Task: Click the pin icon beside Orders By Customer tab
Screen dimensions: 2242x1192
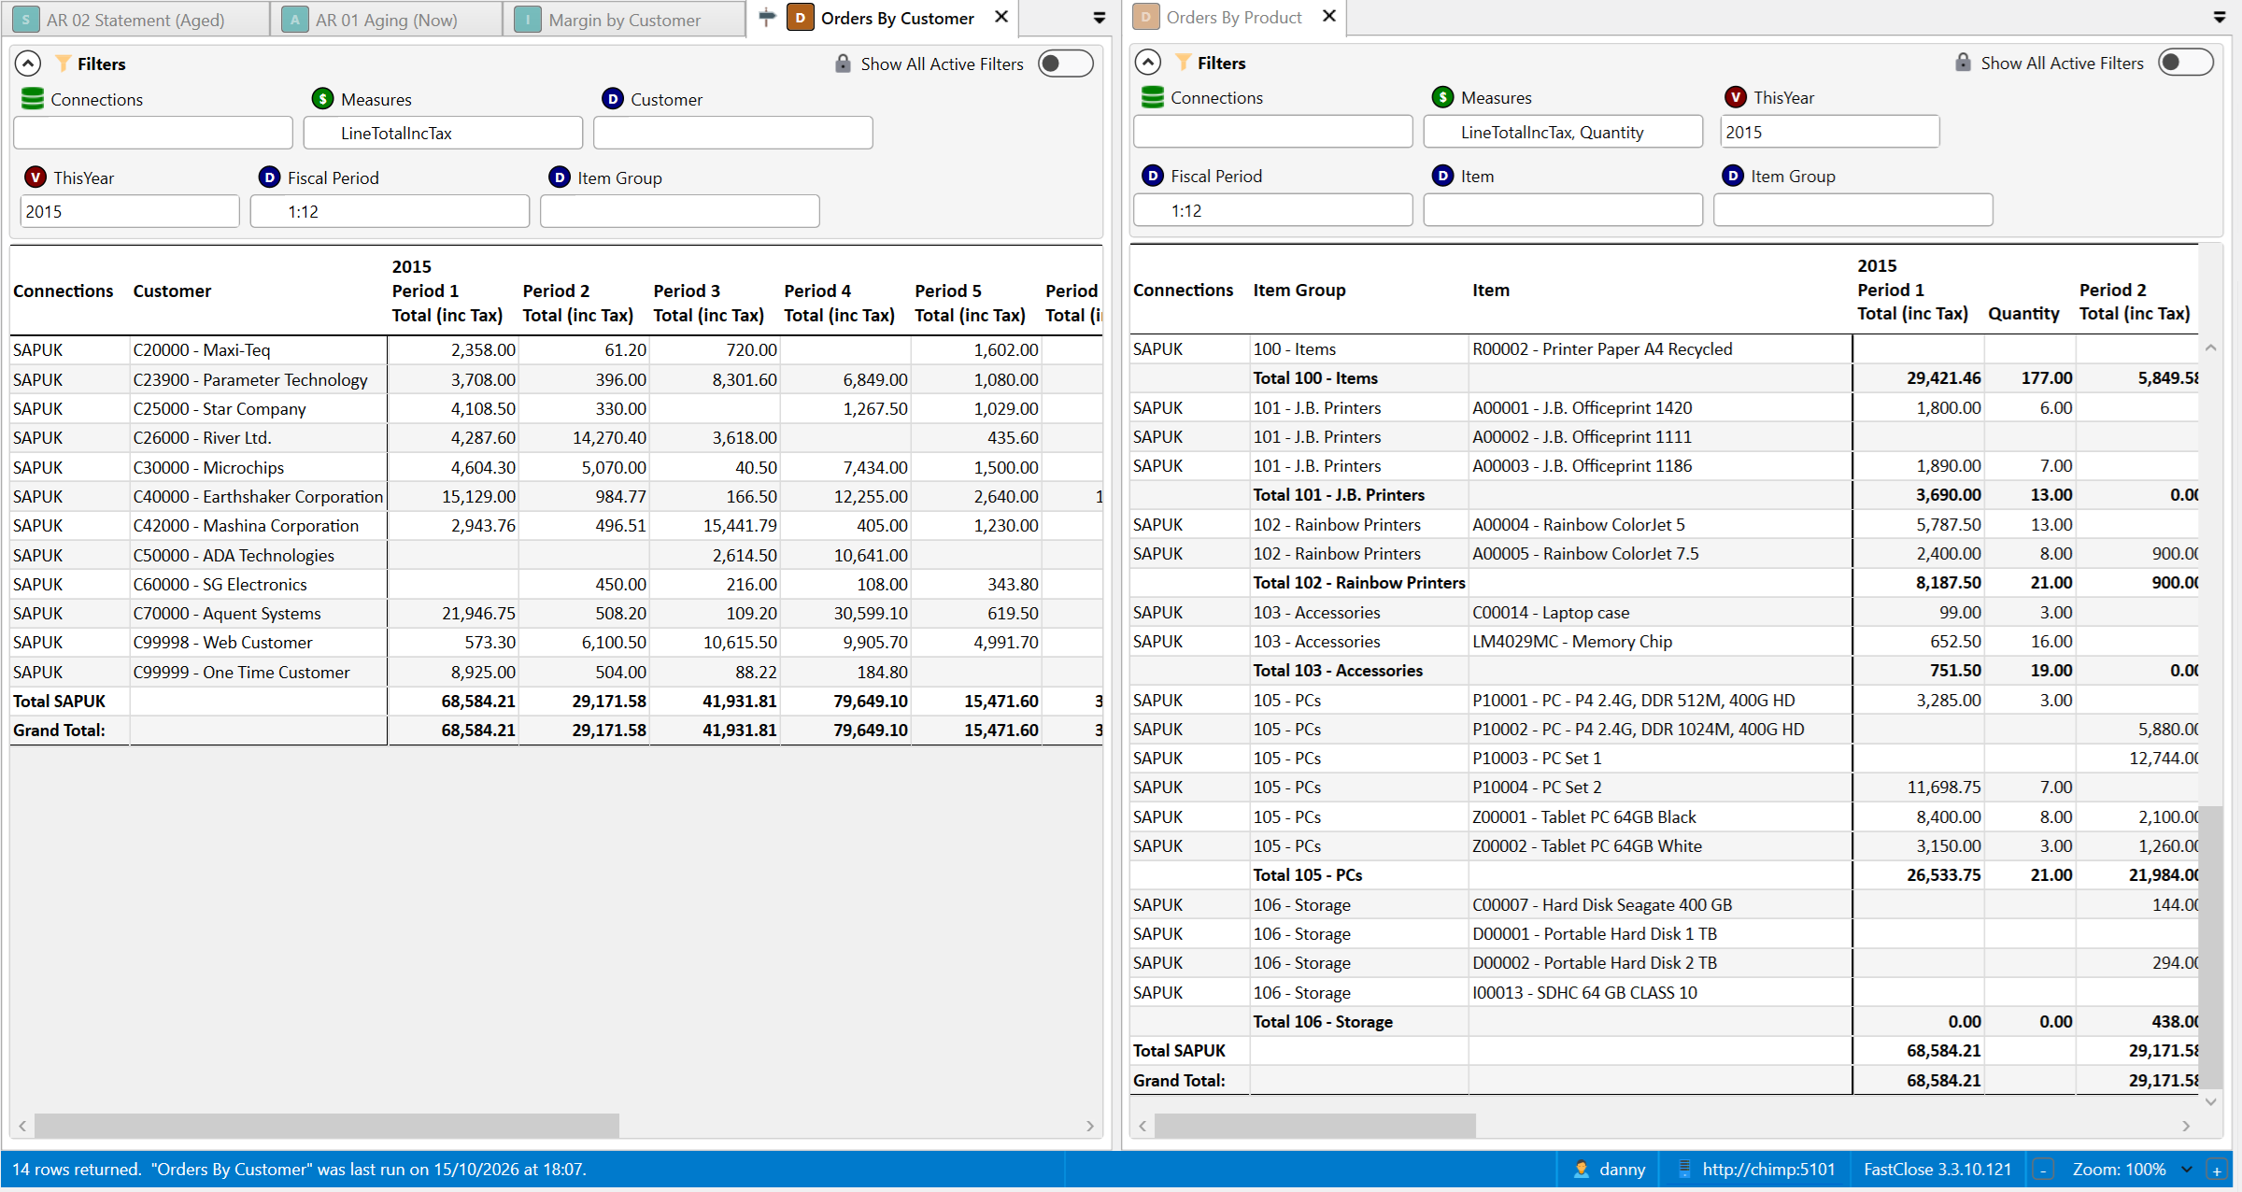Action: (x=767, y=17)
